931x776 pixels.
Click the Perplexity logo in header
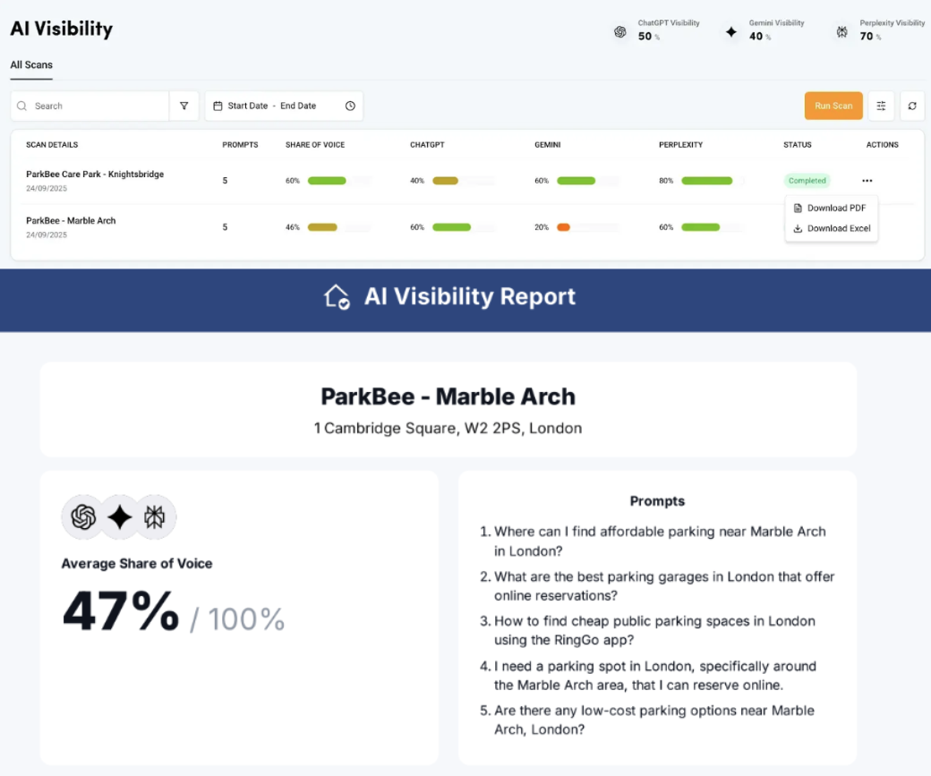(842, 31)
